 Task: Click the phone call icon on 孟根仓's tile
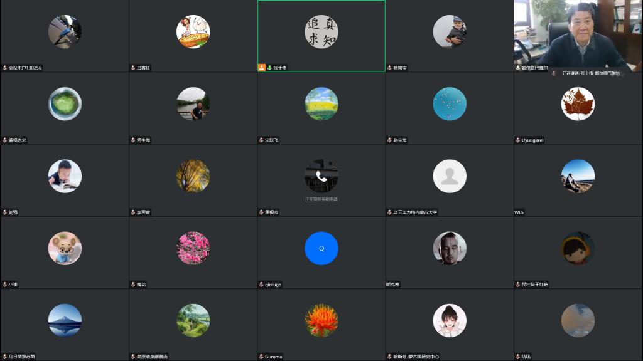(321, 176)
